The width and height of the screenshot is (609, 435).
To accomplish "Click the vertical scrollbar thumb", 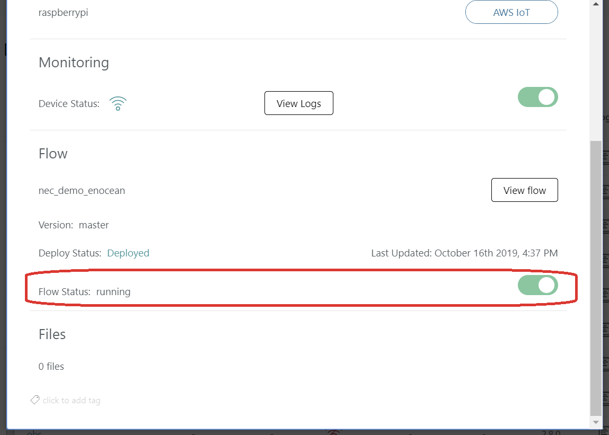I will tap(596, 279).
